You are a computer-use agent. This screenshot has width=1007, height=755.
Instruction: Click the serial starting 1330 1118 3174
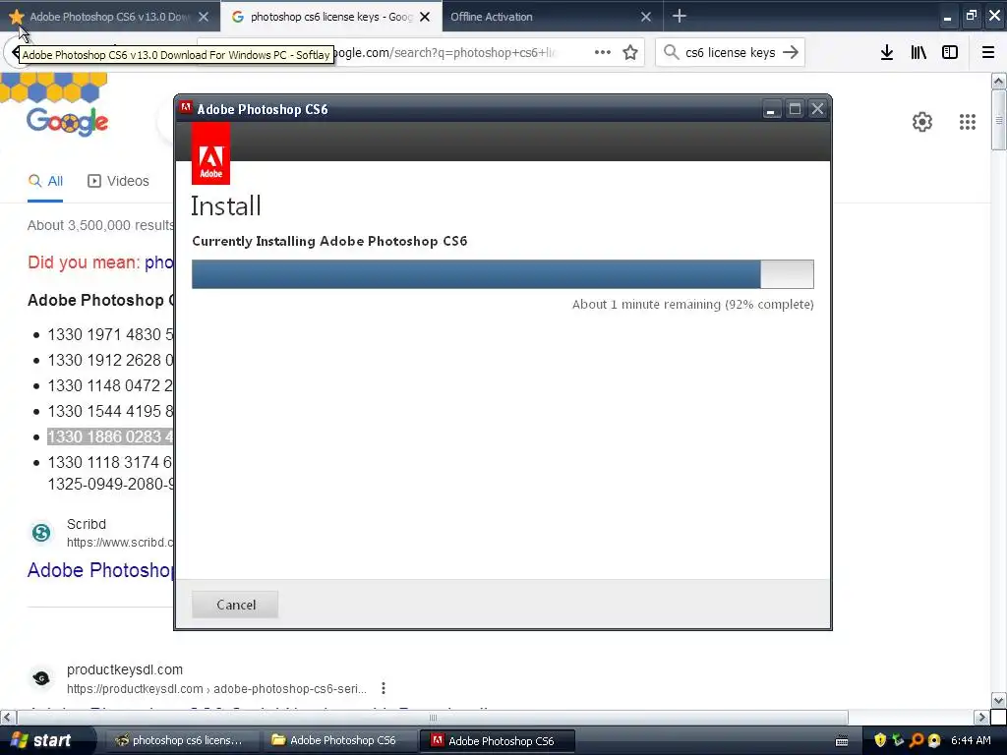[110, 462]
